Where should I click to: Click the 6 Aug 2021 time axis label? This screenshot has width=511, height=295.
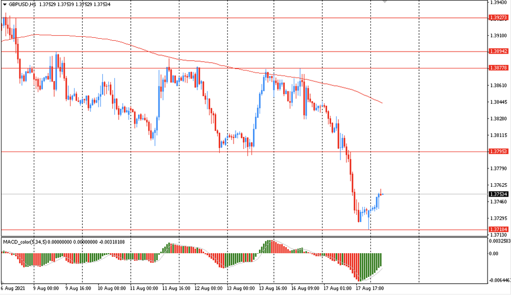coord(13,288)
